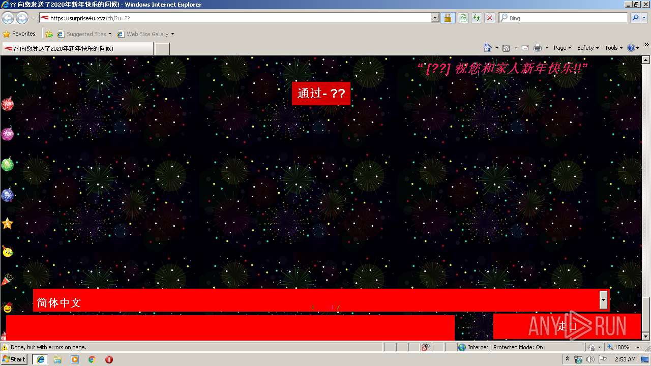Click the red 通过- ?? button
Image resolution: width=651 pixels, height=366 pixels.
pyautogui.click(x=321, y=94)
